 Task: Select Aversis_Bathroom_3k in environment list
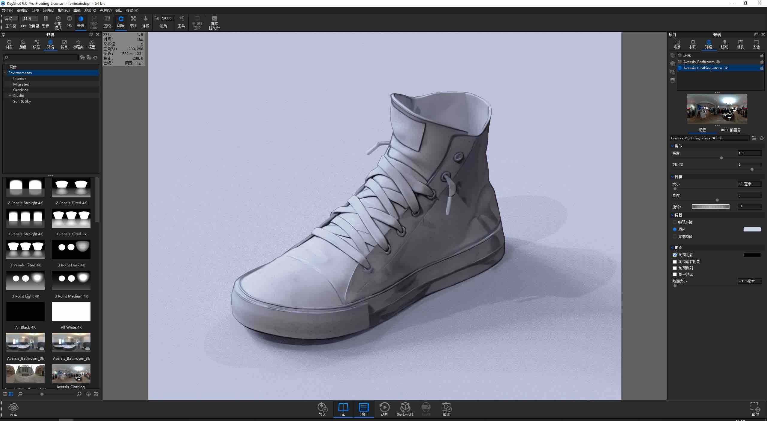click(x=702, y=62)
